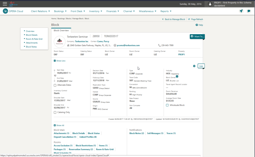Select the Help link text
Image resolution: width=255 pixels, height=157 pixels.
[201, 25]
